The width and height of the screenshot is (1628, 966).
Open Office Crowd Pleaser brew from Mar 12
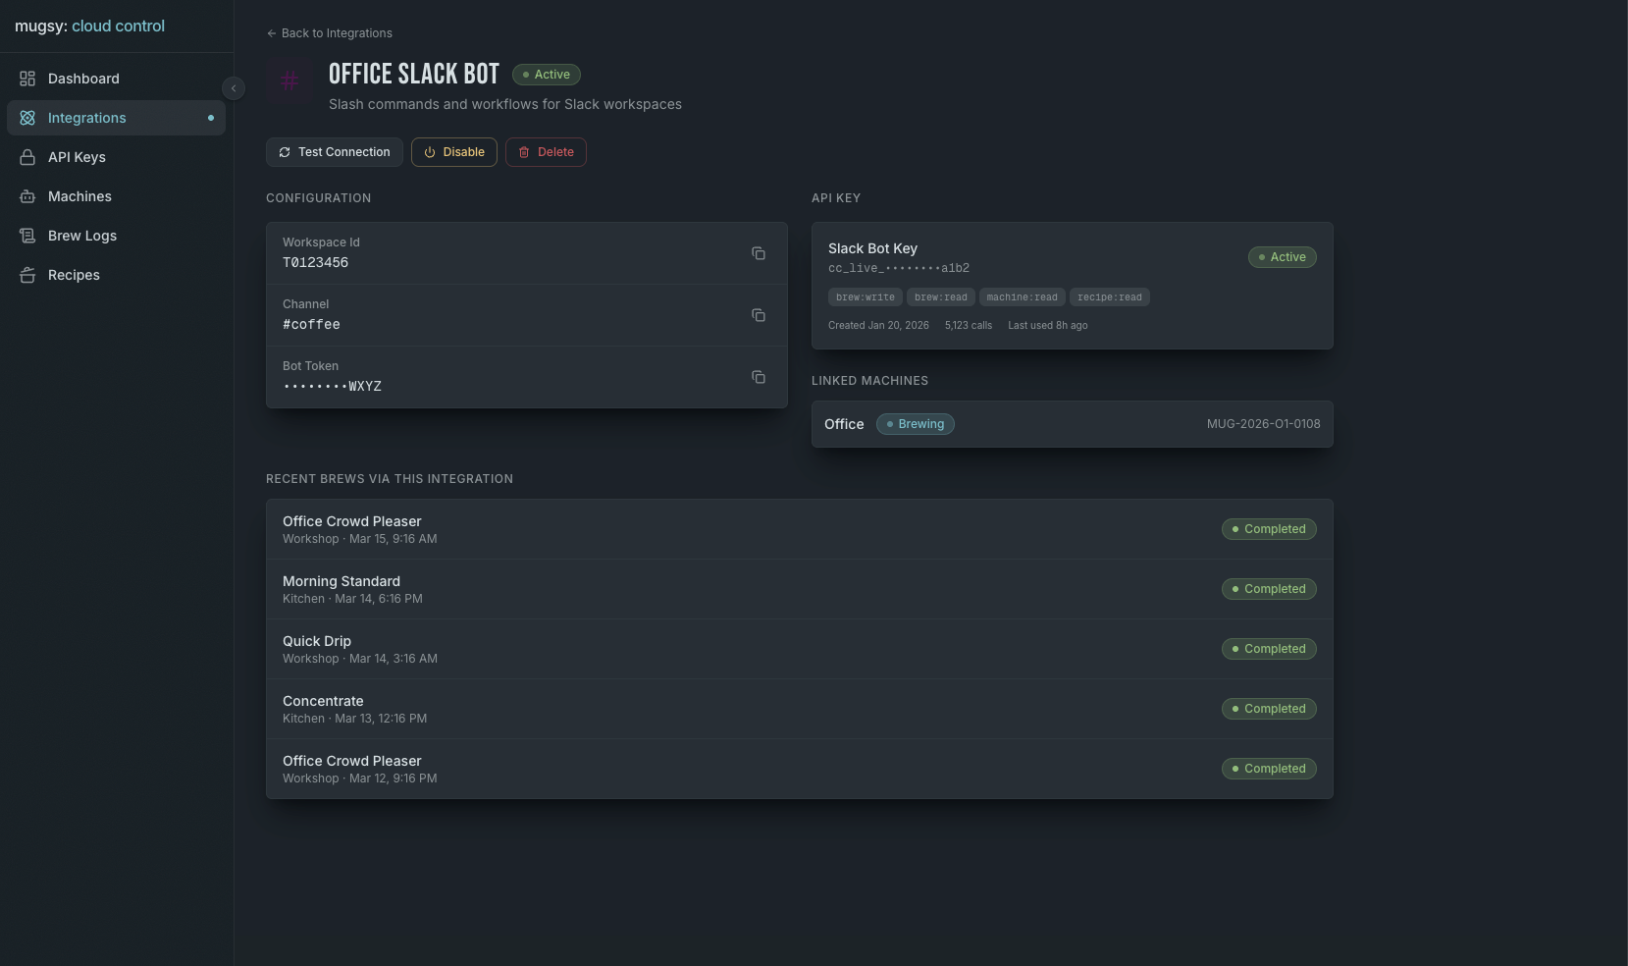tap(799, 769)
